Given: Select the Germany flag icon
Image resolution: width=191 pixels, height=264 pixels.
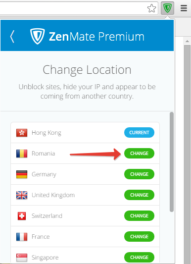Looking at the screenshot, I should (x=22, y=174).
